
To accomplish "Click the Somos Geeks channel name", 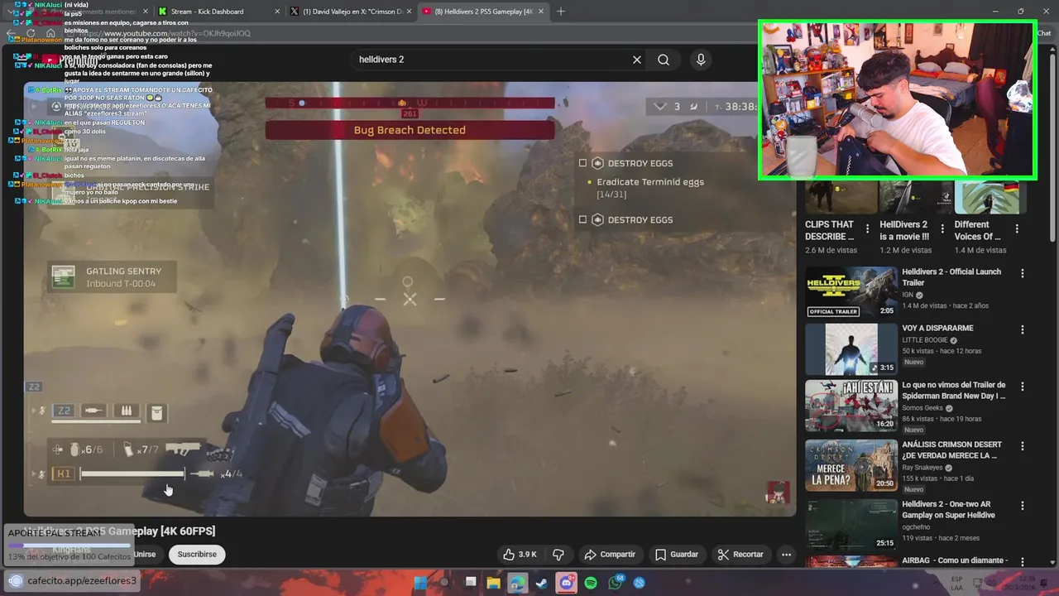I will [922, 408].
